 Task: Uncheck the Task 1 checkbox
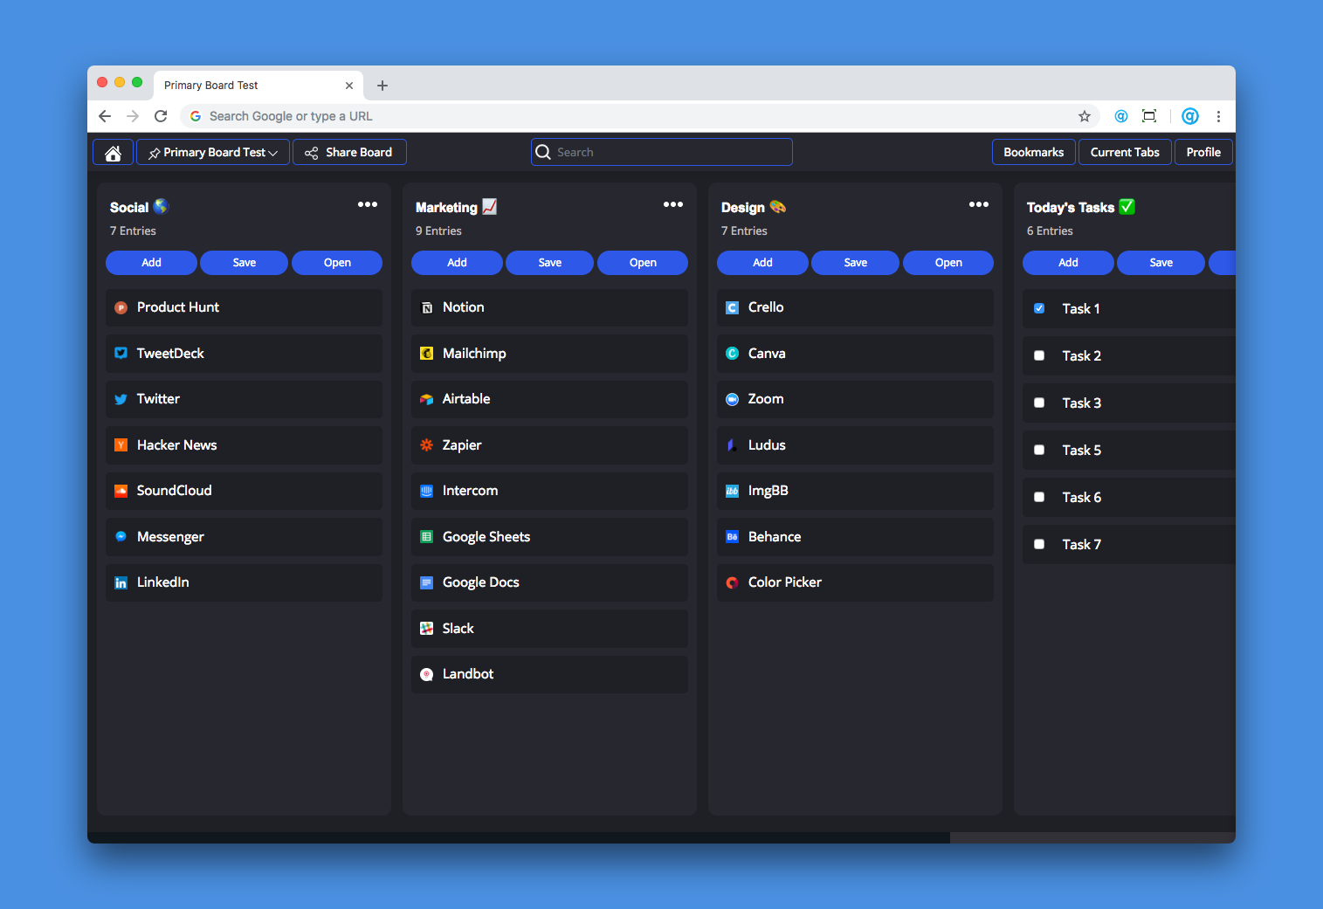(1039, 308)
